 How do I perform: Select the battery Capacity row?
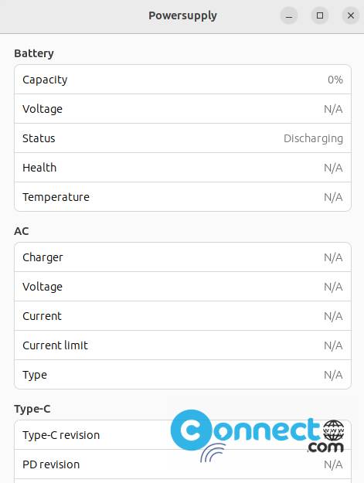(182, 80)
